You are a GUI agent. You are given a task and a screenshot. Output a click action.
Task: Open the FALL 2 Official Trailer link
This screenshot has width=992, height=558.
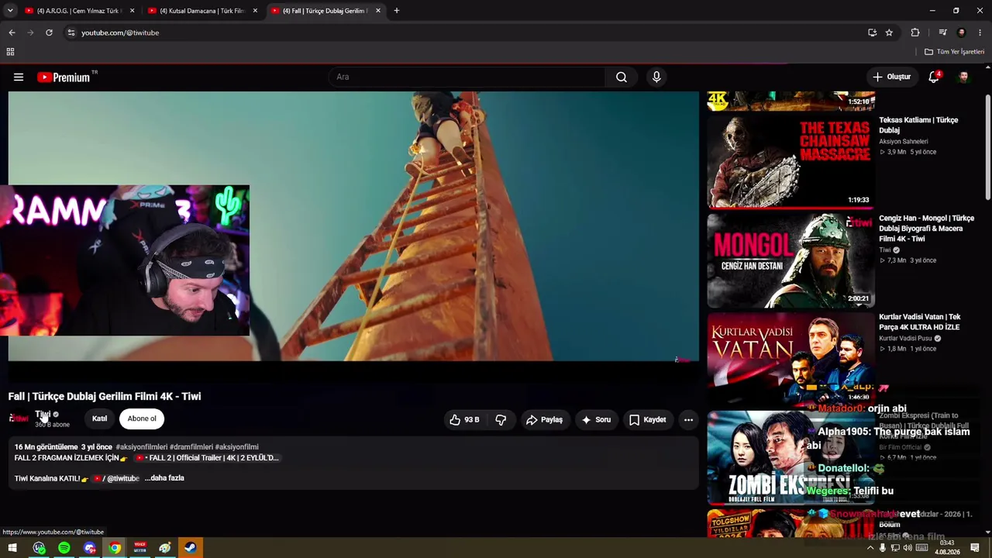[207, 458]
